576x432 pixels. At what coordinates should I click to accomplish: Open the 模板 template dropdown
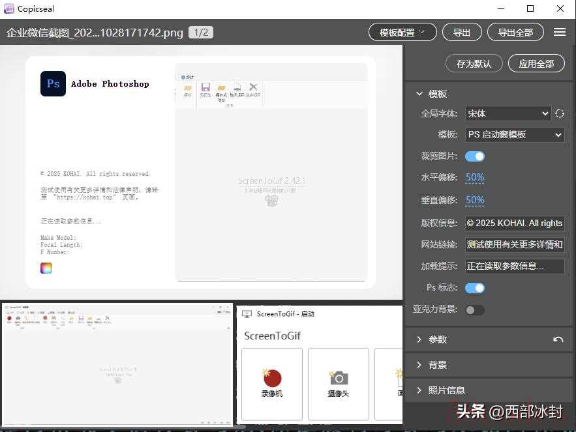(x=515, y=135)
